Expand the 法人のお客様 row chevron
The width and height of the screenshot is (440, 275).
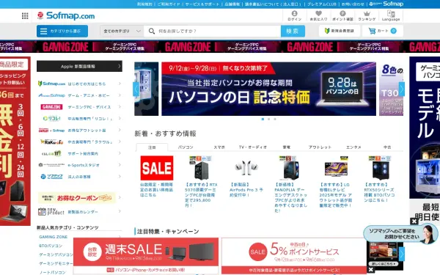(120, 177)
